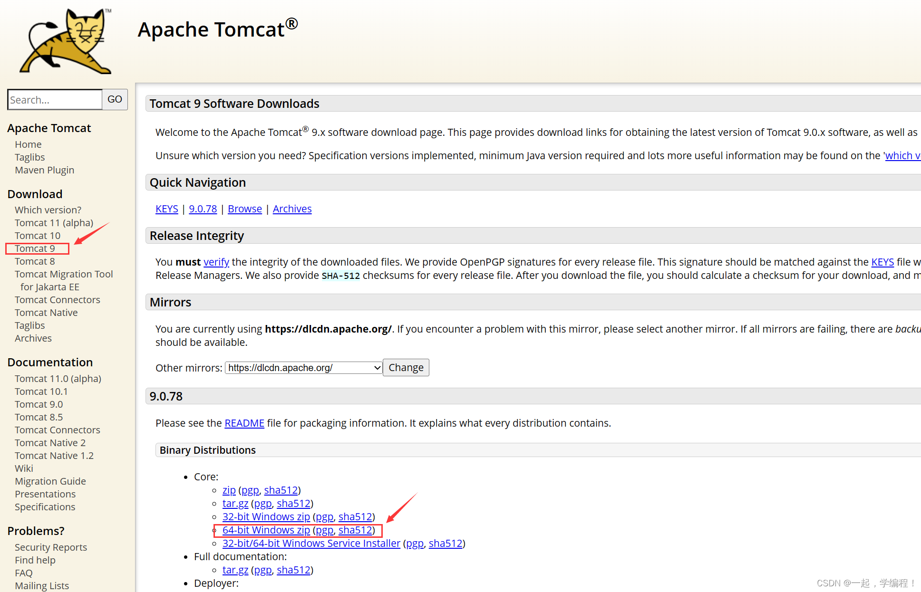
Task: Open Tomcat 10.1 documentation
Action: coord(41,391)
